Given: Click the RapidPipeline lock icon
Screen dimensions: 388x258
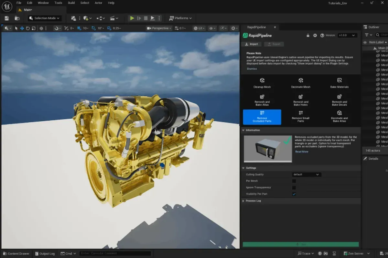Looking at the screenshot, I should pos(308,35).
